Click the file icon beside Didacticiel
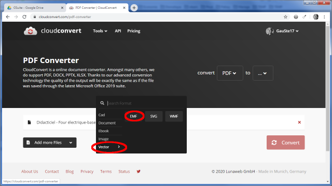This screenshot has height=186, width=332. point(29,122)
